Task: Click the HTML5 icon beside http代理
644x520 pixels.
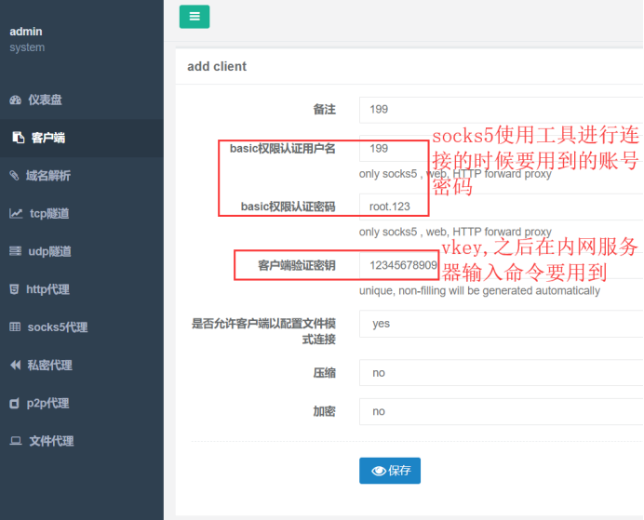Action: tap(14, 289)
